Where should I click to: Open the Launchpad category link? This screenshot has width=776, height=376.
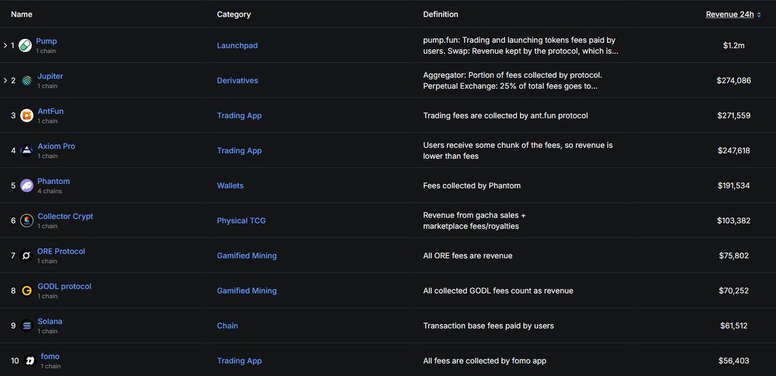(x=237, y=45)
